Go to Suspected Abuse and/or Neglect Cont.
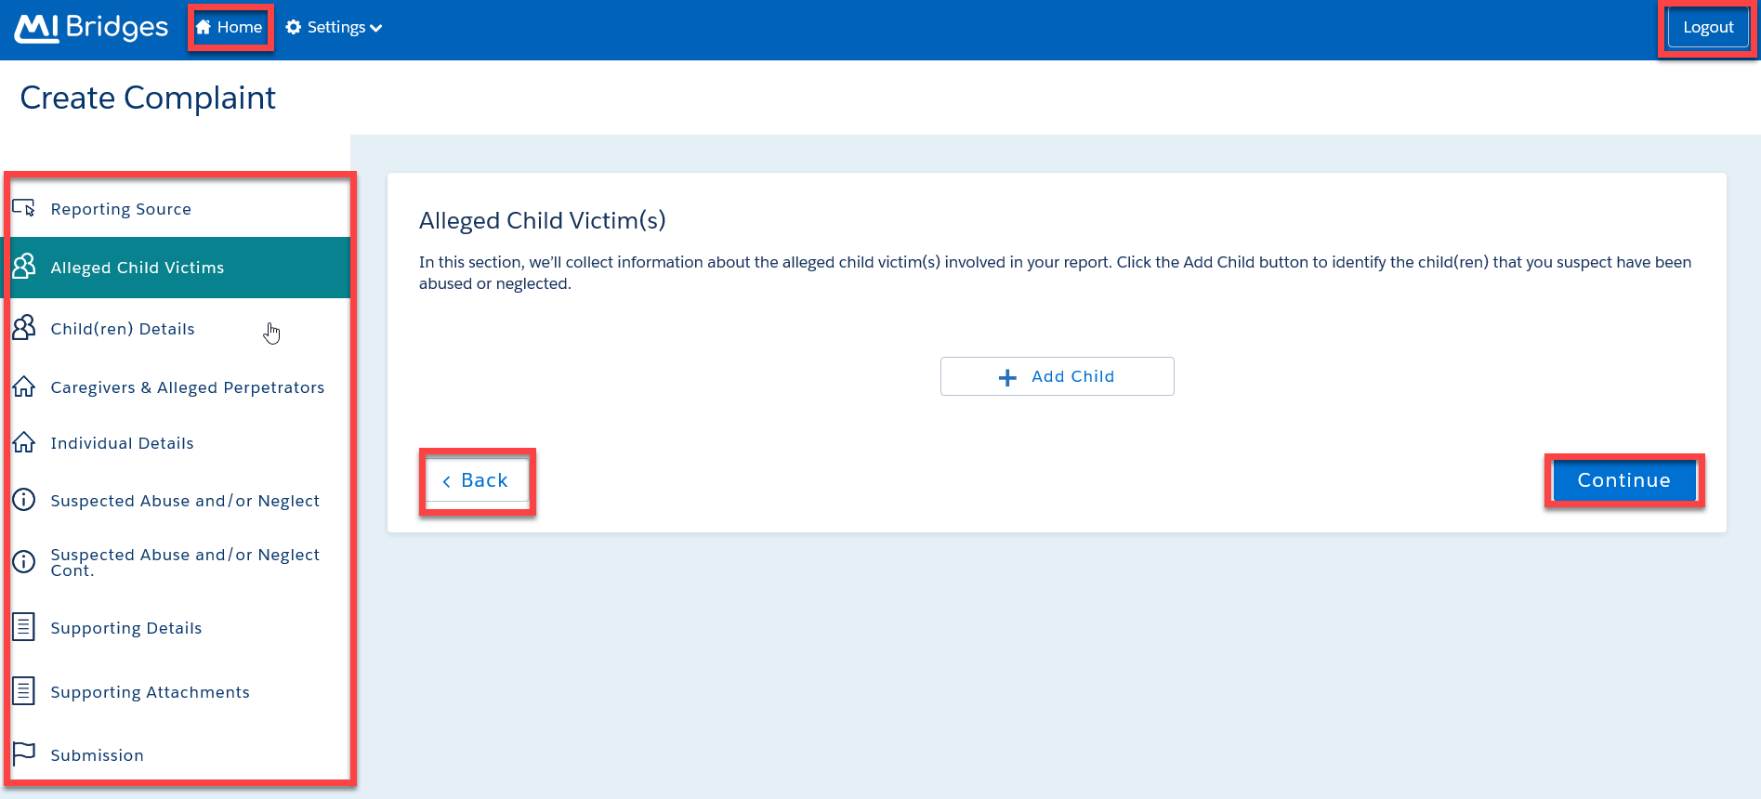Image resolution: width=1761 pixels, height=799 pixels. 184,562
